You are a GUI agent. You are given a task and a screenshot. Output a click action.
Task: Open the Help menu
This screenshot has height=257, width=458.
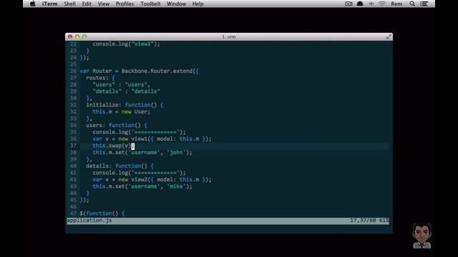click(198, 4)
